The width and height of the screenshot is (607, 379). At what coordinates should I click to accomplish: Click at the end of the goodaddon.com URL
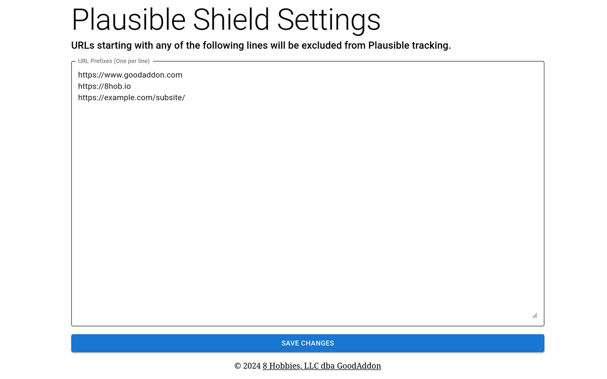tap(183, 74)
